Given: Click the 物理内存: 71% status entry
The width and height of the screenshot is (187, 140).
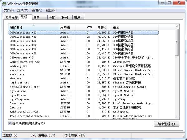Looking at the screenshot, I should [x=75, y=135].
